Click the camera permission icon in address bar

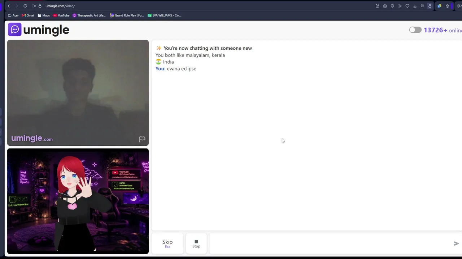coord(34,6)
